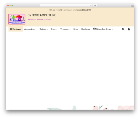
Task: Click the red close window button
Action: [8, 5]
